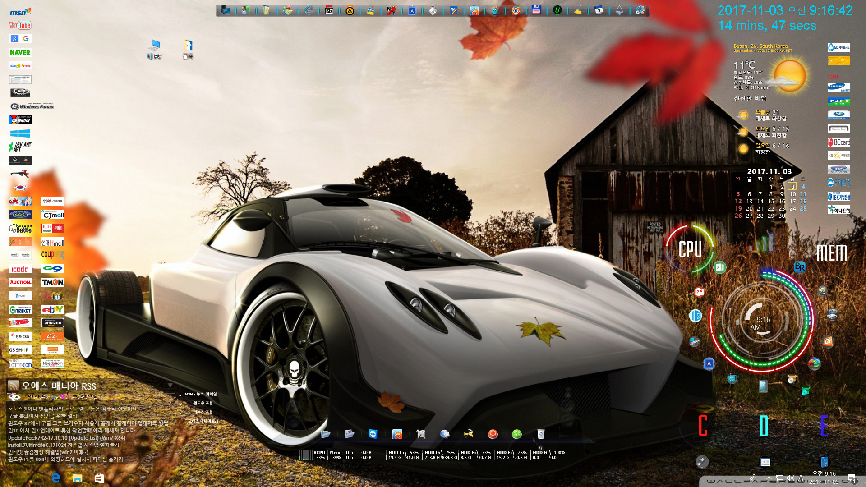Open the Gmarket shopping shortcut

pos(20,309)
